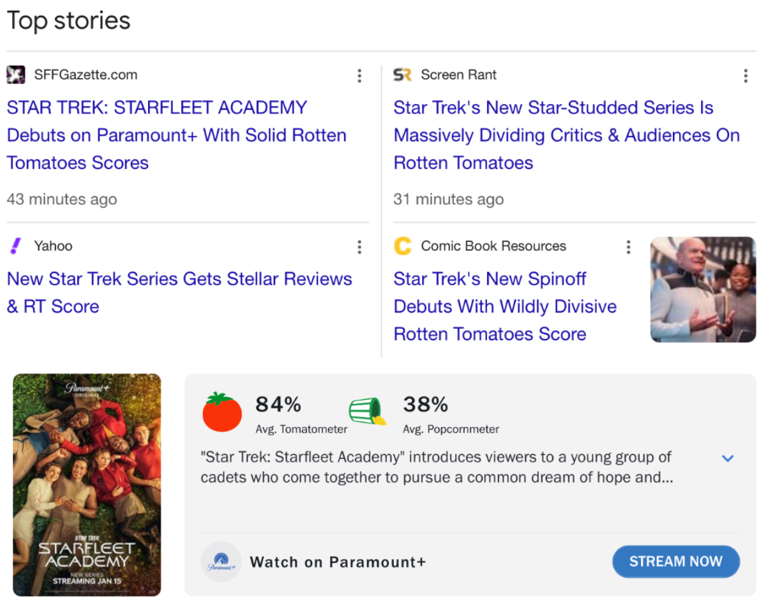Open 'New Star Trek Series Gets Stellar Reviews' link
Screen dimensions: 768x600
[x=179, y=279]
